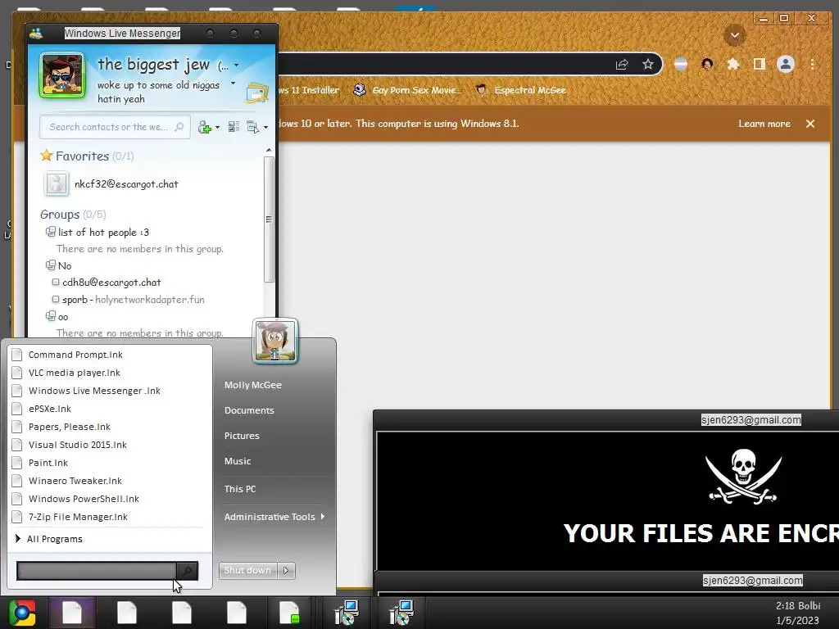The image size is (839, 629).
Task: Select contact sporb in Messenger list
Action: (x=129, y=300)
